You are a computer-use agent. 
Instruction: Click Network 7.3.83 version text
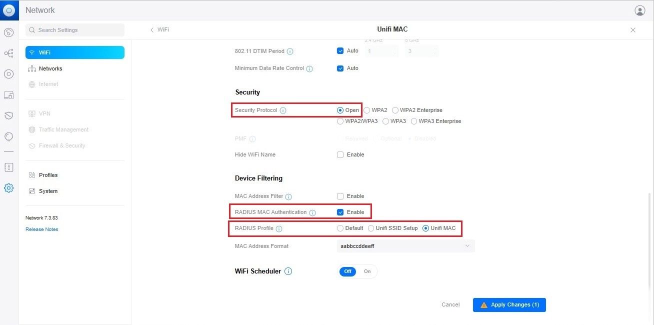point(42,218)
